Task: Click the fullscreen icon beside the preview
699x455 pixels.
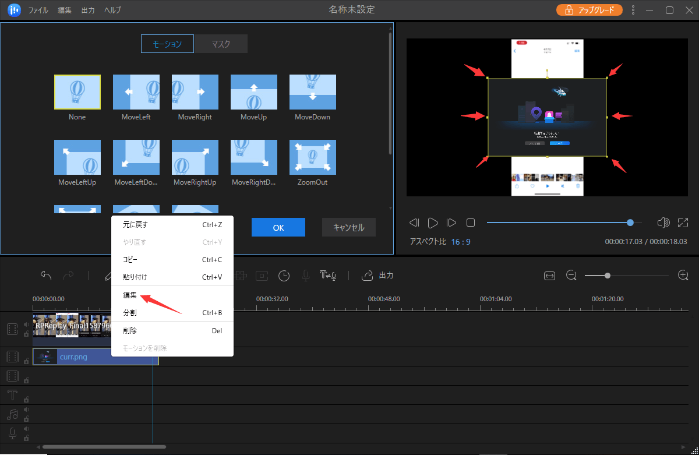Action: coord(683,222)
